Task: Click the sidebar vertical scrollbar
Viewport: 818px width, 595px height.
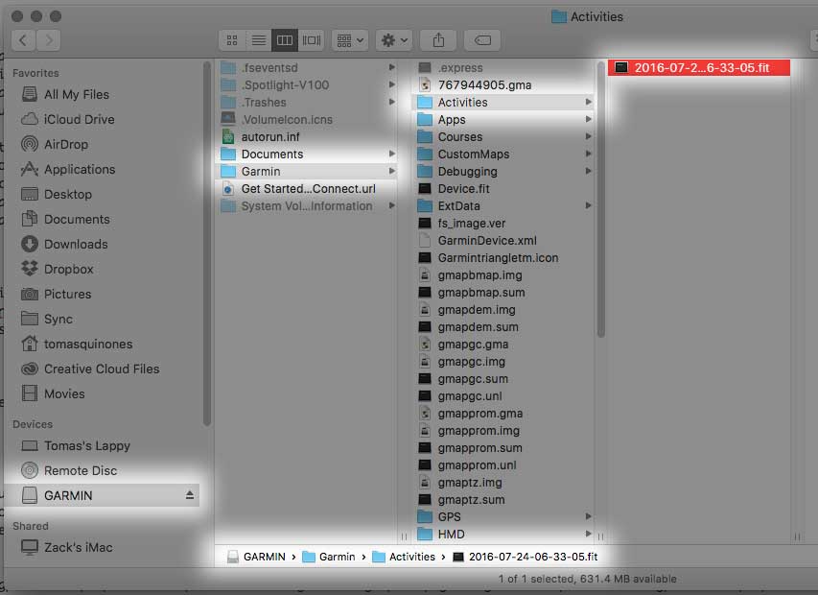Action: click(x=207, y=245)
